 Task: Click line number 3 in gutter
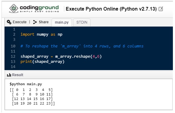pyautogui.click(x=14, y=40)
